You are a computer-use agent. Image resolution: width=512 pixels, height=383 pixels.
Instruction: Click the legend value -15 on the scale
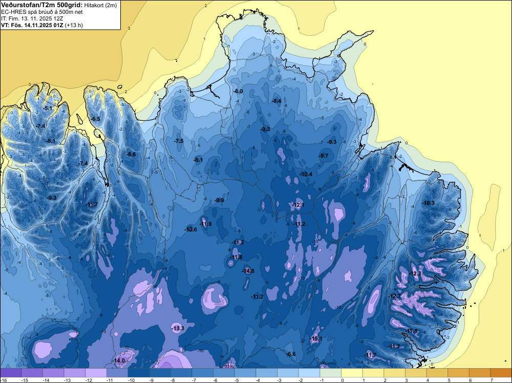[x=24, y=380]
